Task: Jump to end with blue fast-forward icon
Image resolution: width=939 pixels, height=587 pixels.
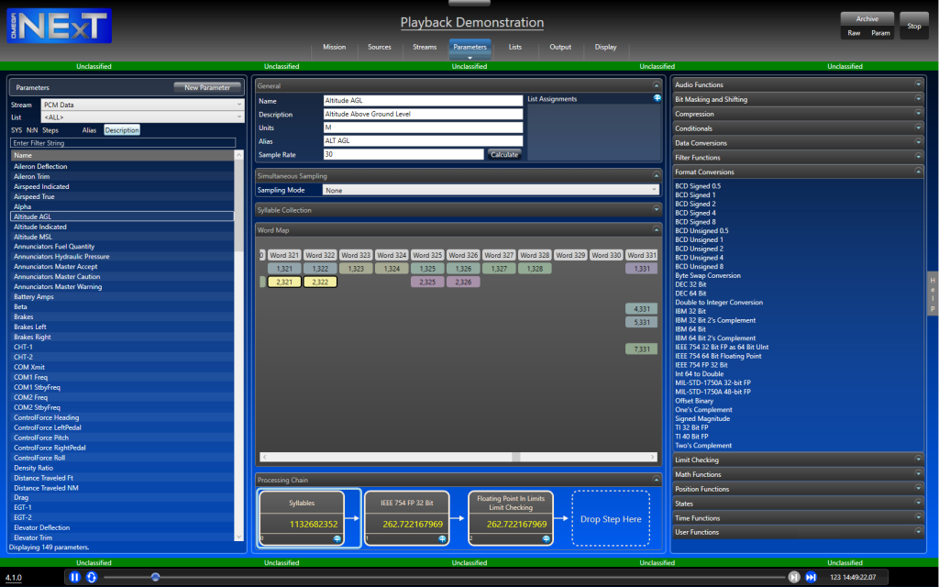Action: click(x=811, y=577)
